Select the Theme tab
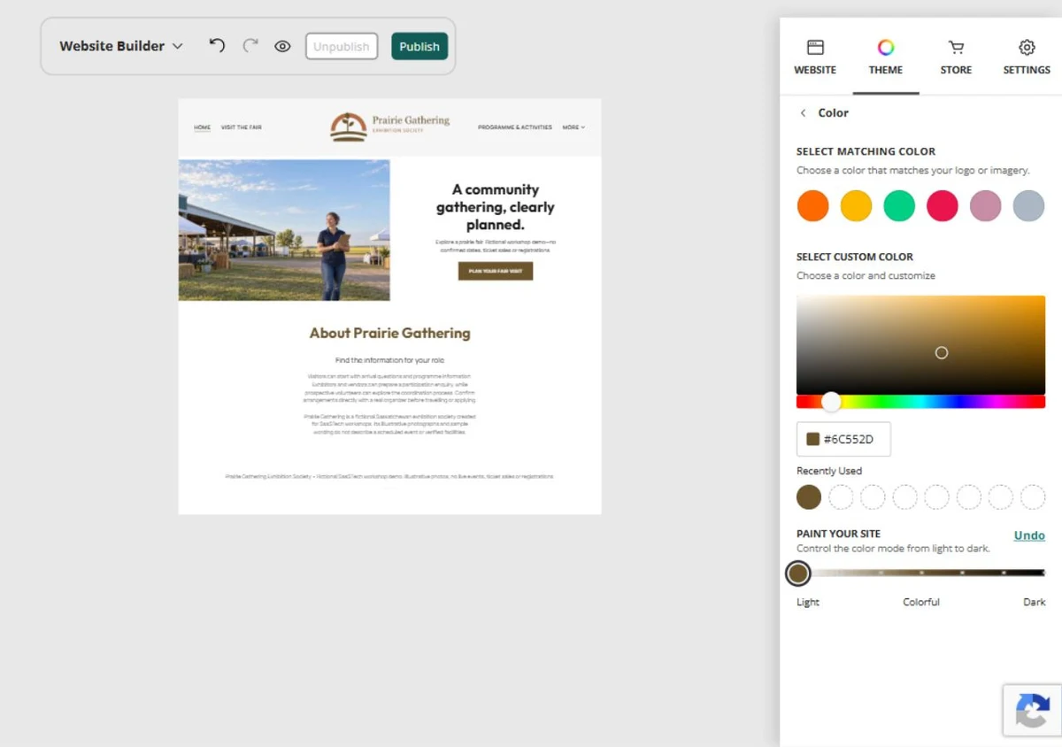The image size is (1062, 747). click(886, 57)
